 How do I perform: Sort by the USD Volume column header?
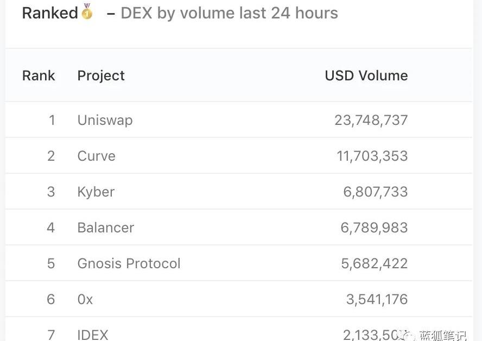366,75
